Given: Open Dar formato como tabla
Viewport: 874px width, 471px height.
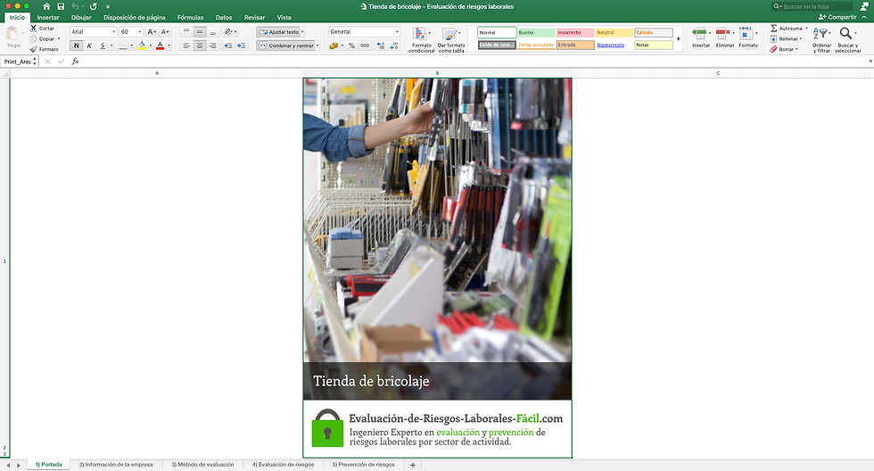Looking at the screenshot, I should (x=451, y=39).
